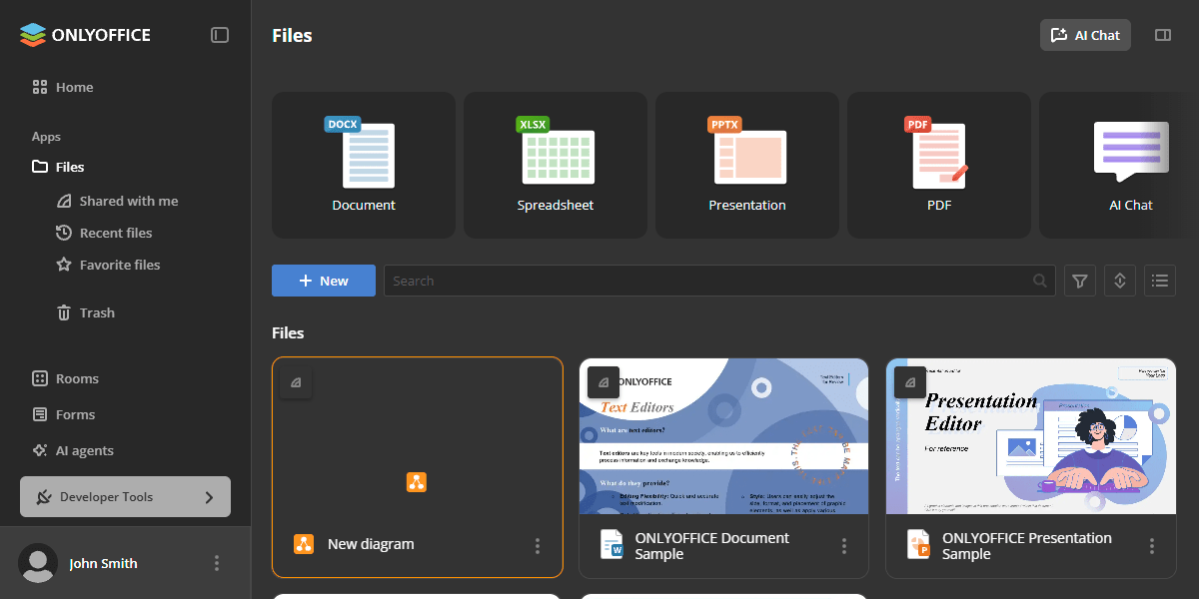Open New diagram options menu
1199x599 pixels.
[x=538, y=546]
